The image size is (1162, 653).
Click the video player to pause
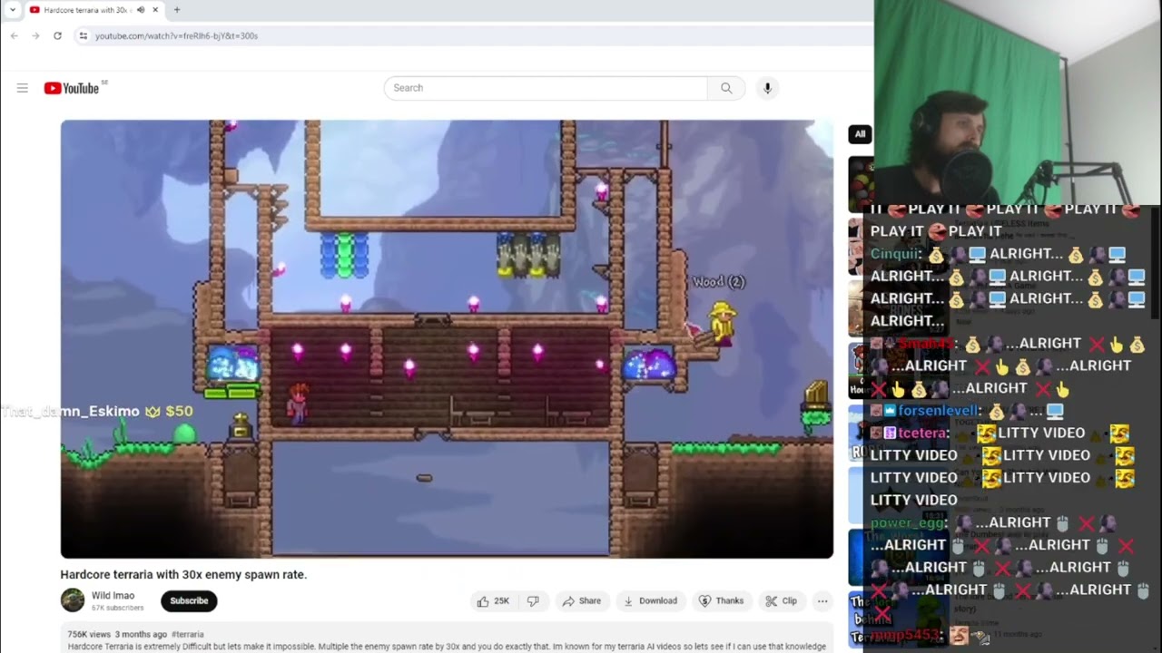pos(447,338)
